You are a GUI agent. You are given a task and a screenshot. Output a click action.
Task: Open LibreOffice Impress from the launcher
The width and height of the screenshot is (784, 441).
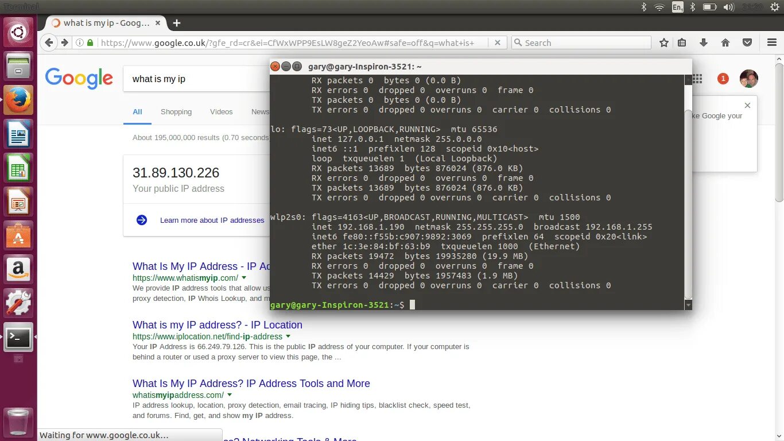(x=19, y=202)
